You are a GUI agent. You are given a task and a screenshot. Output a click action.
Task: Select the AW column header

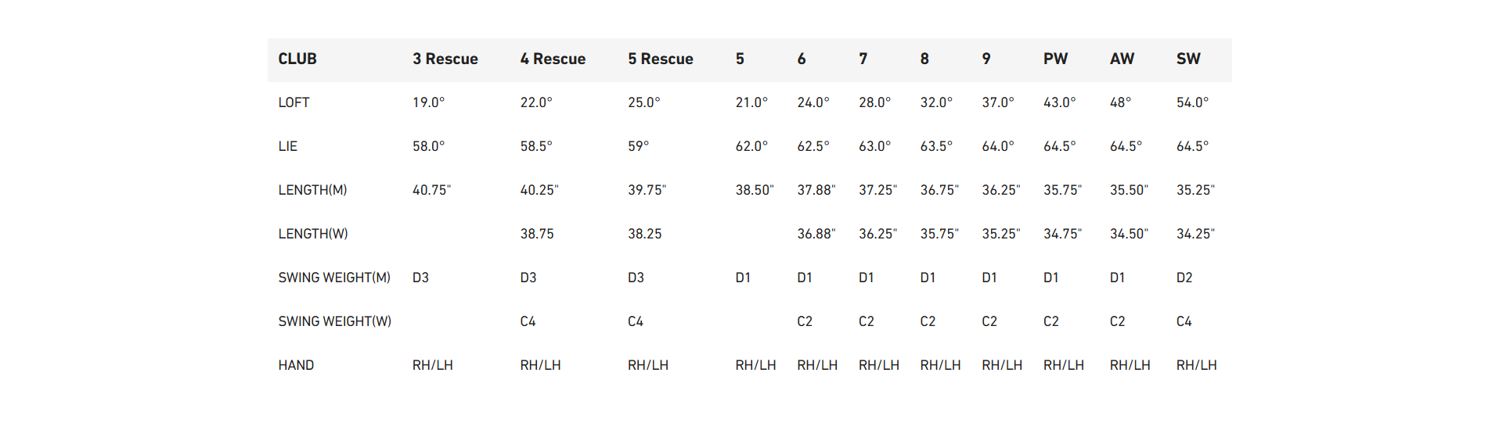point(1122,59)
